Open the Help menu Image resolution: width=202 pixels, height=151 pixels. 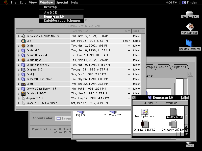[x=74, y=3]
